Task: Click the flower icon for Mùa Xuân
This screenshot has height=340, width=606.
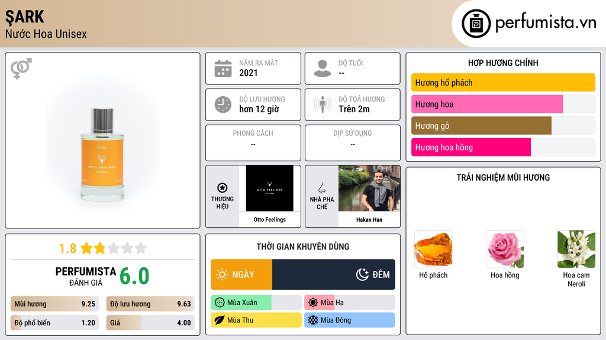Action: tap(220, 303)
